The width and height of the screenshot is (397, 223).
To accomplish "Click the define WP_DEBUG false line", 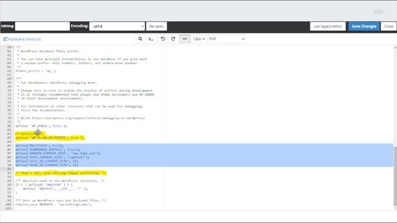I will (x=42, y=126).
